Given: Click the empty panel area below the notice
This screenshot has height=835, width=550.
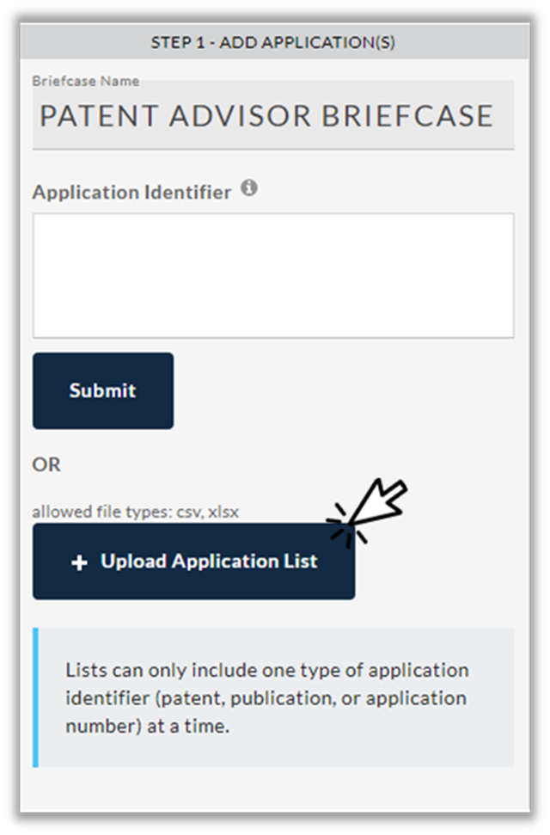Looking at the screenshot, I should (x=275, y=789).
